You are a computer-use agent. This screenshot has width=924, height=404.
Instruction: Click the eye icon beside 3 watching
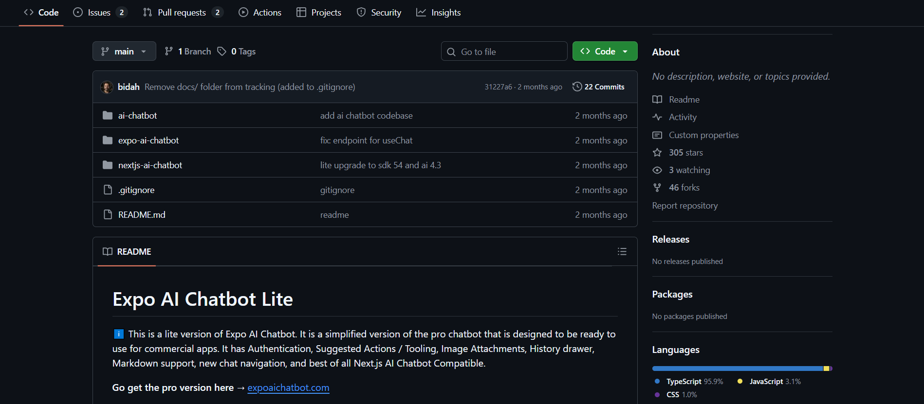[657, 170]
